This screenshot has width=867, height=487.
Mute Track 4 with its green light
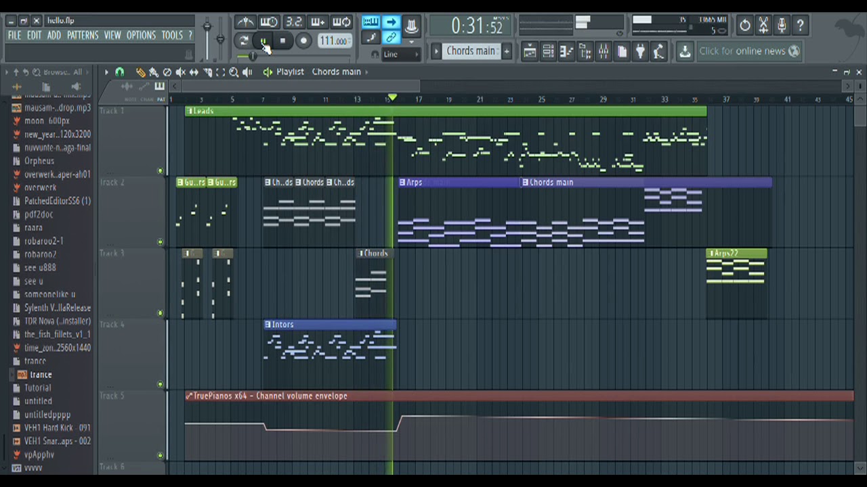click(161, 384)
